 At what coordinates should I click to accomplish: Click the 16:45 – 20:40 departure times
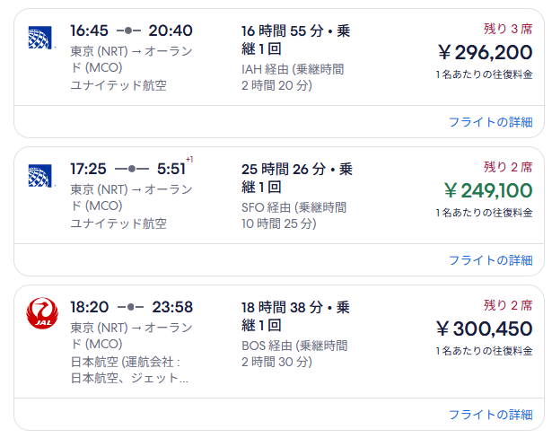[131, 31]
